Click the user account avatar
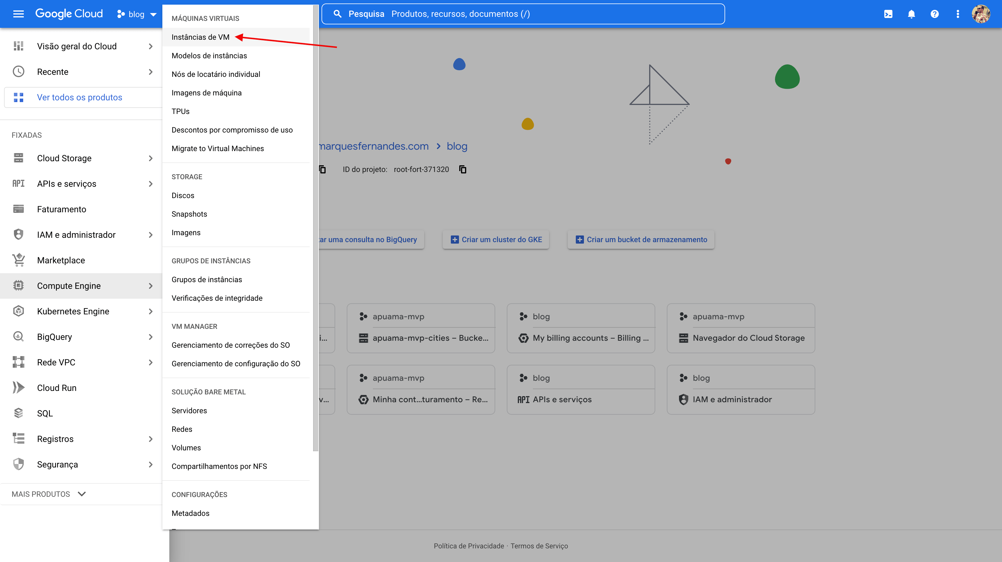The image size is (1002, 562). coord(981,14)
